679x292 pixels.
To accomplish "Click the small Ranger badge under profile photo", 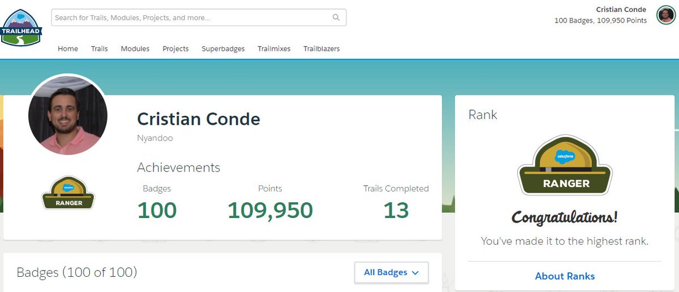I will 68,194.
